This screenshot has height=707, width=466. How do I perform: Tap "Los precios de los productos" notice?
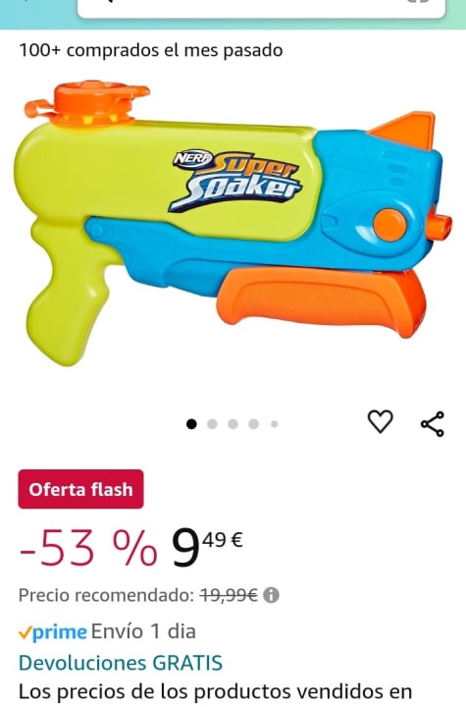point(216,693)
